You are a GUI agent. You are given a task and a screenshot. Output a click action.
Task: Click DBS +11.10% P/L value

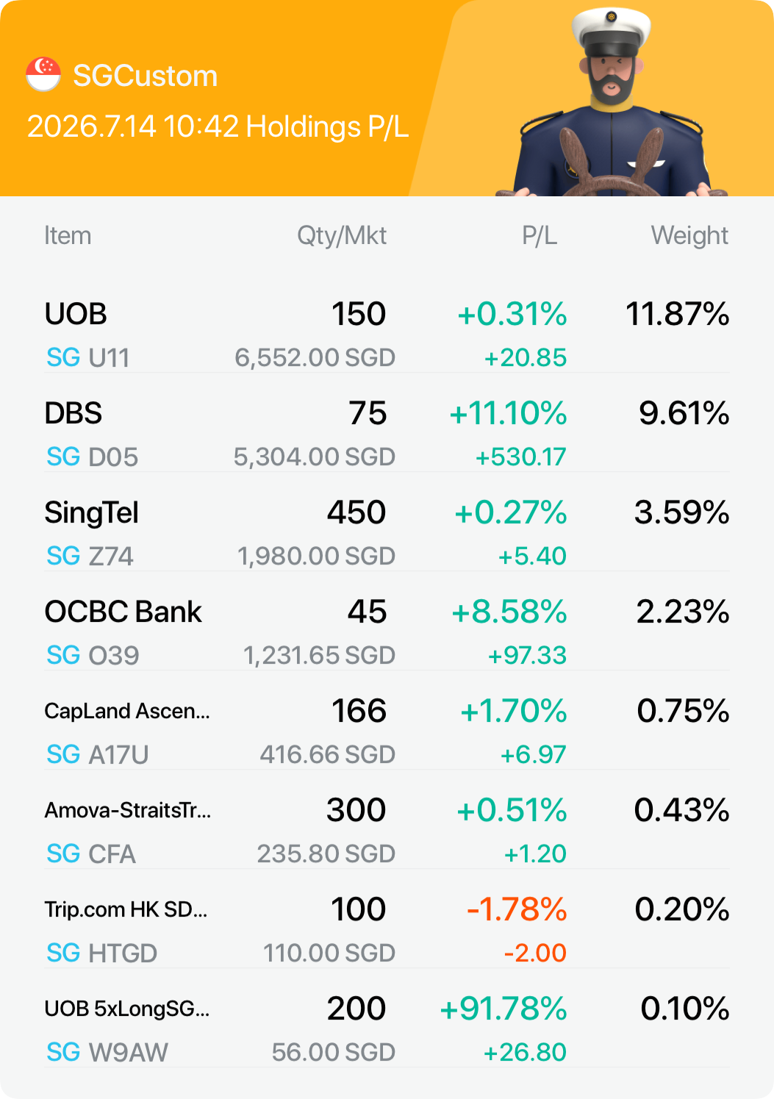(x=508, y=413)
